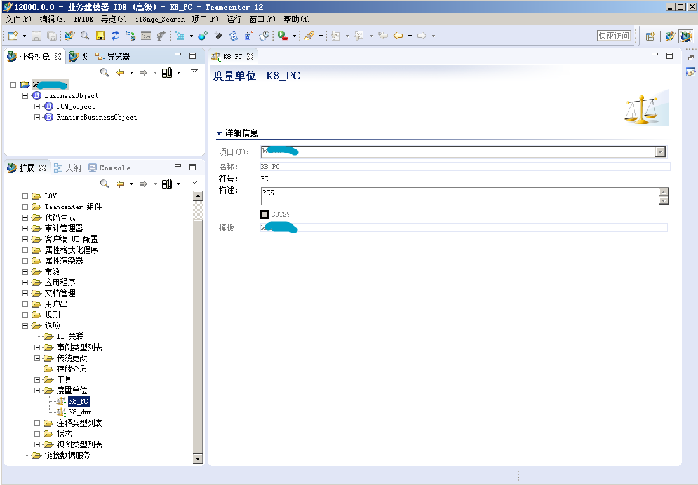
Task: Expand the Teamcenter 组件 folder
Action: pos(25,207)
